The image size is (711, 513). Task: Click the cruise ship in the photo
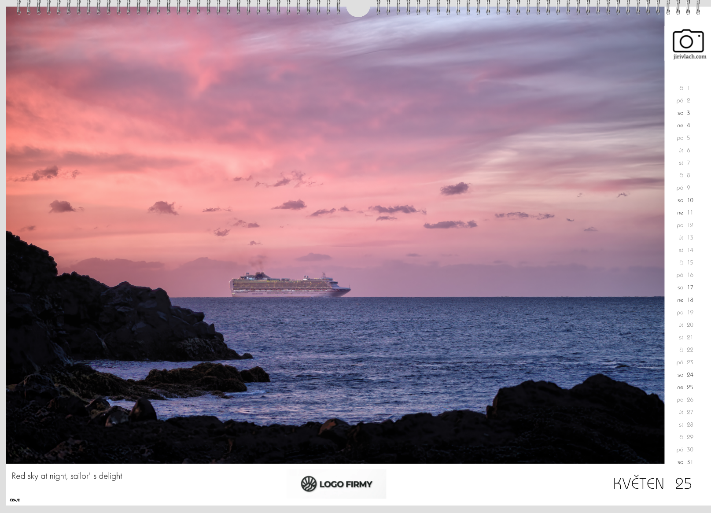(x=290, y=285)
